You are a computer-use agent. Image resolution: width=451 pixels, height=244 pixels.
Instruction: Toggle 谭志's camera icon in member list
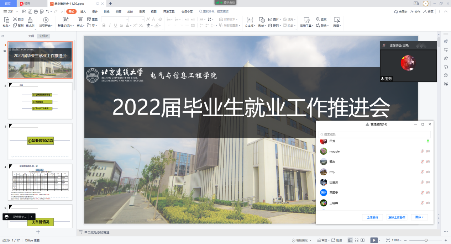tap(428, 162)
